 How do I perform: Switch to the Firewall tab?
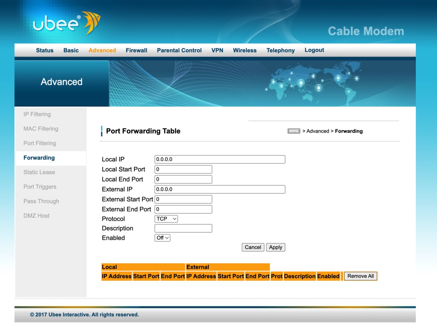pyautogui.click(x=136, y=50)
